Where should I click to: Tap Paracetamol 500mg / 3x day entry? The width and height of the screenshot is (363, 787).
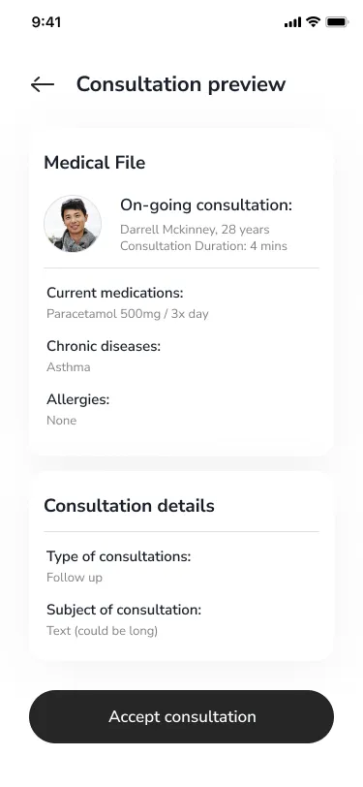[128, 314]
